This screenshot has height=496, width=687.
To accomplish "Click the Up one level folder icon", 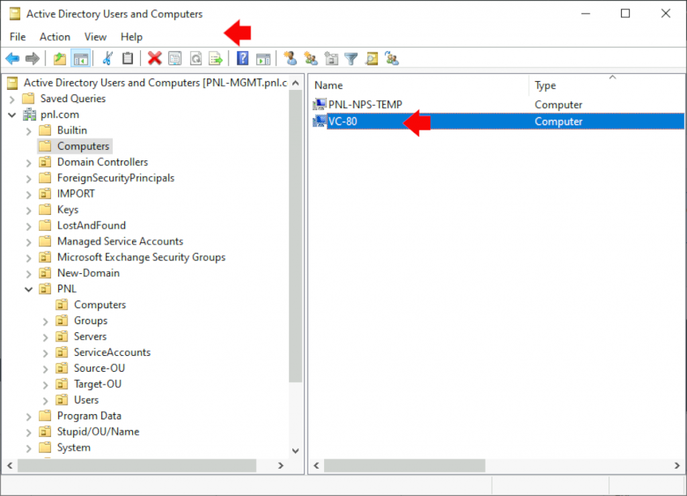I will 60,59.
